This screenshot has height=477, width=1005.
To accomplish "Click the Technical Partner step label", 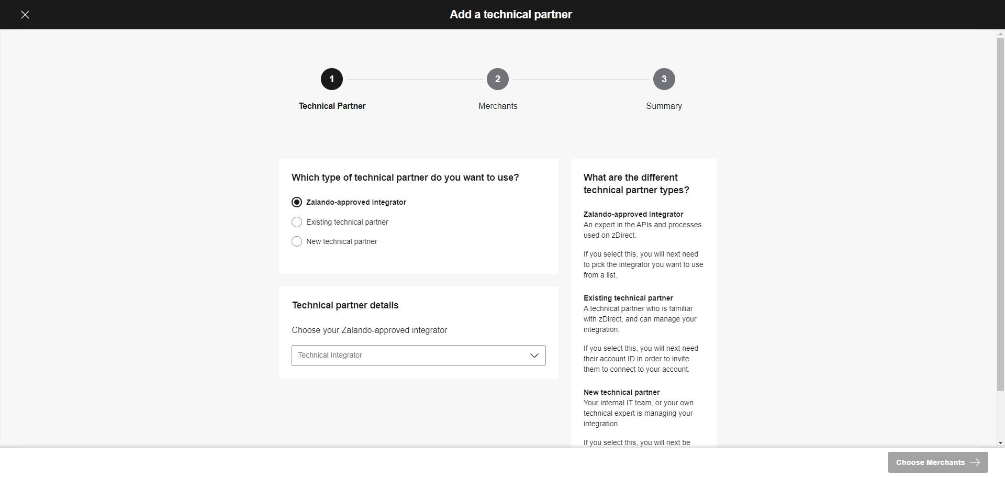I will pyautogui.click(x=332, y=106).
